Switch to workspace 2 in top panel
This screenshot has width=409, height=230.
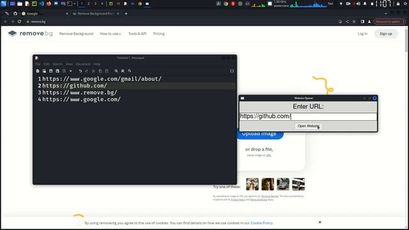(88, 4)
